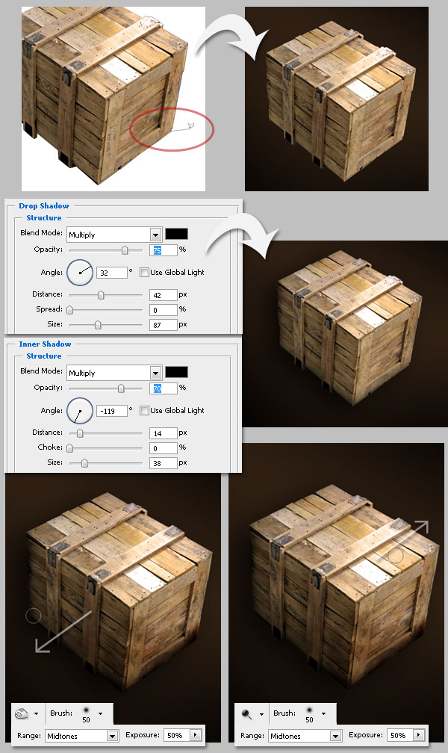Viewport: 448px width, 753px height.
Task: Open the Exposure slider arrow for the Burn tool
Action: [196, 735]
